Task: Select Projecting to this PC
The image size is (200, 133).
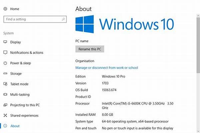Action: click(25, 105)
